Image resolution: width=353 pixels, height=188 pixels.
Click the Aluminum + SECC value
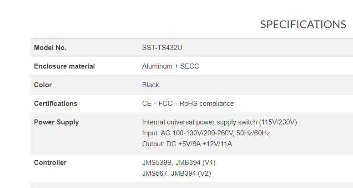click(x=171, y=66)
